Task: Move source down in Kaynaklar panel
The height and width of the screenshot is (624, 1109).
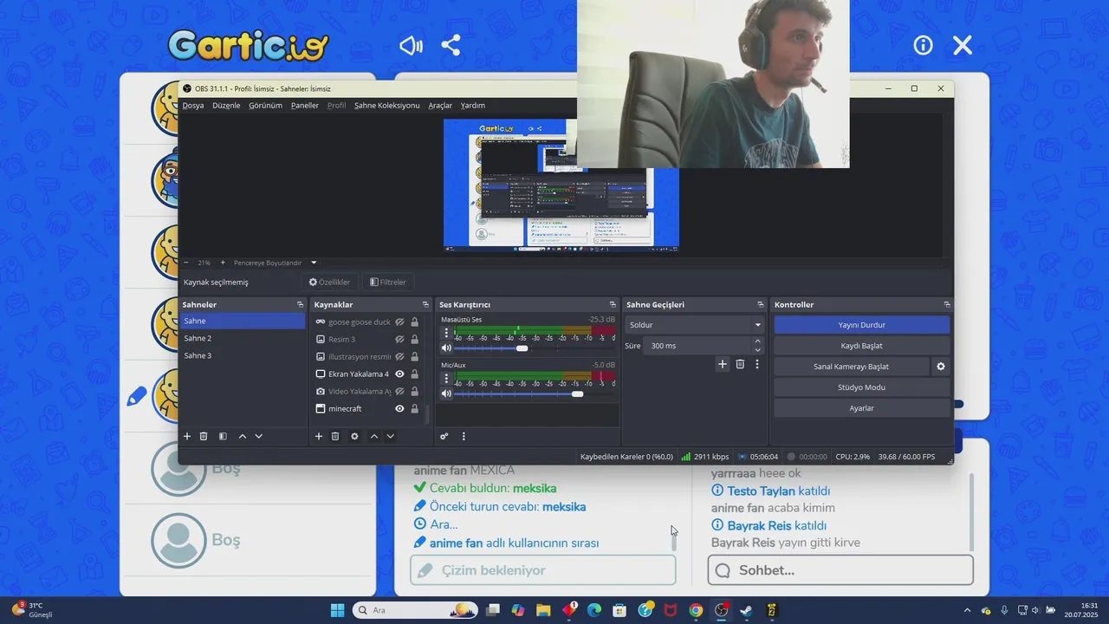Action: click(x=391, y=436)
